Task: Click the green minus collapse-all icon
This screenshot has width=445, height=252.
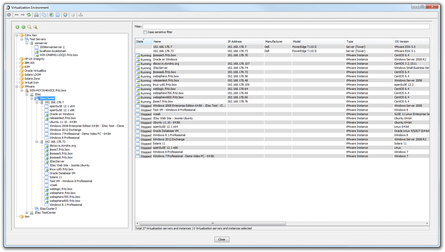Action: click(x=23, y=27)
